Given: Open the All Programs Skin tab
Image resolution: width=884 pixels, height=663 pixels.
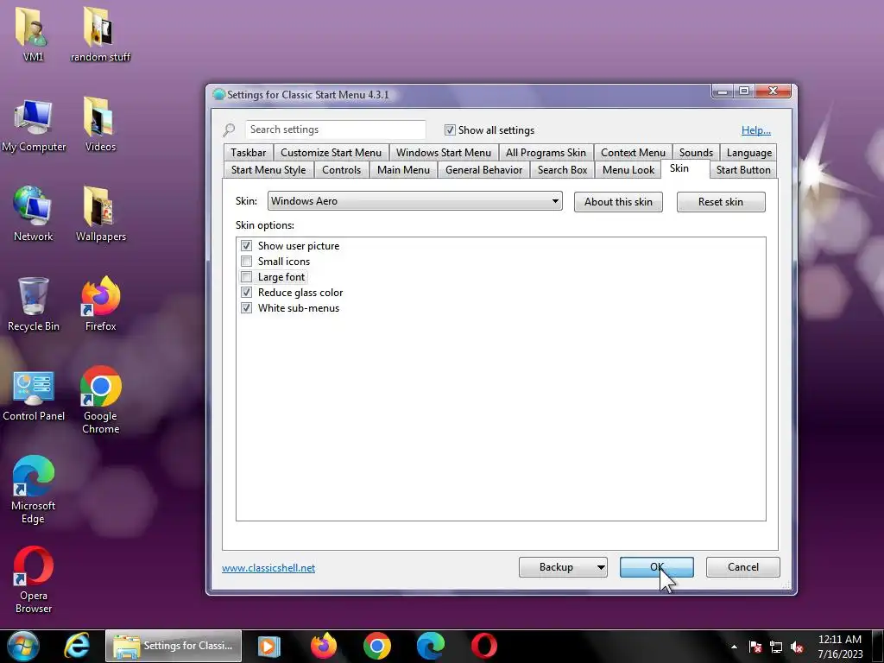Looking at the screenshot, I should tap(546, 153).
